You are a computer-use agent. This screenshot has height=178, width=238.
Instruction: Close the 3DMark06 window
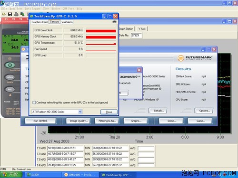[x=214, y=49]
